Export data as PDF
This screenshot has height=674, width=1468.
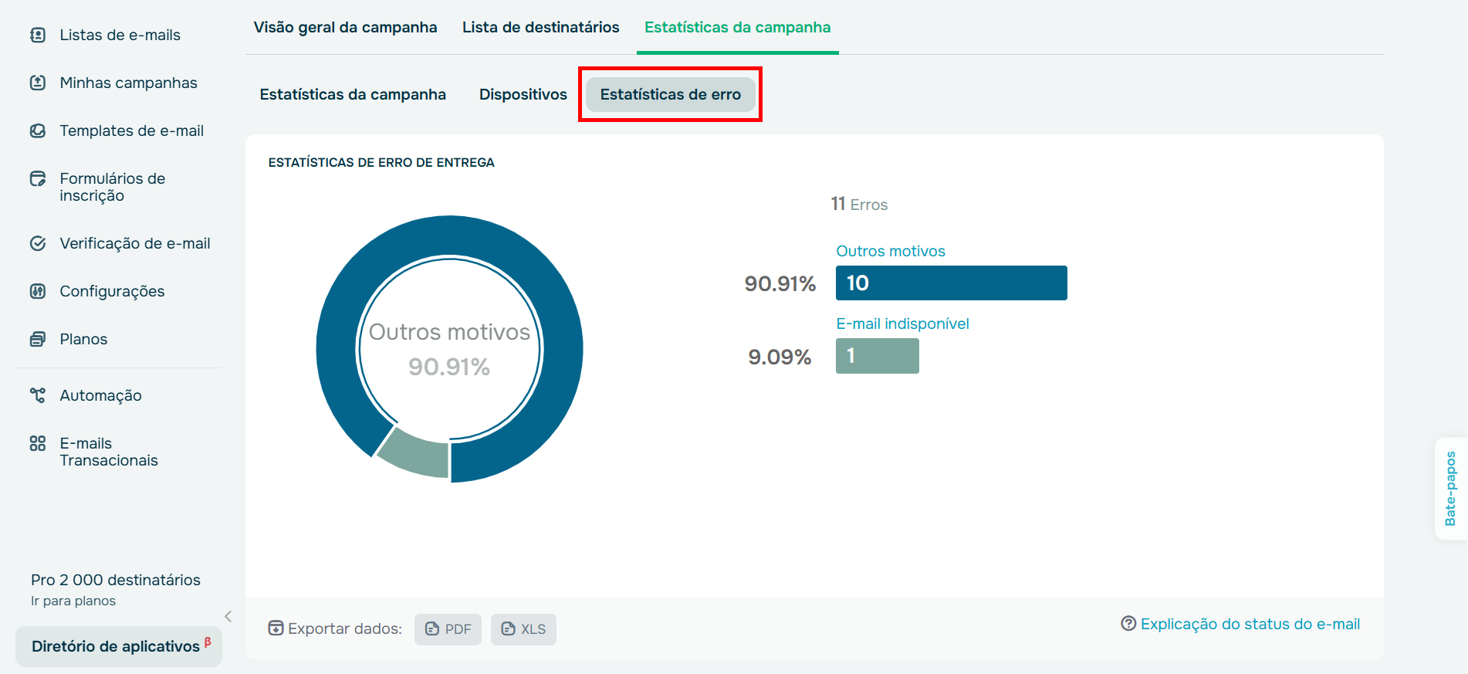click(448, 629)
